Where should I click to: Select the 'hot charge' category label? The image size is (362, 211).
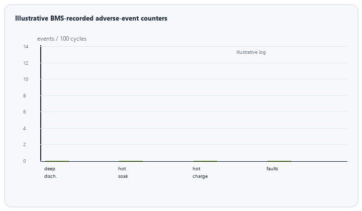click(x=200, y=172)
